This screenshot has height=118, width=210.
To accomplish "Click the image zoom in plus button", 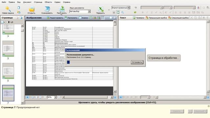I will (59, 97).
